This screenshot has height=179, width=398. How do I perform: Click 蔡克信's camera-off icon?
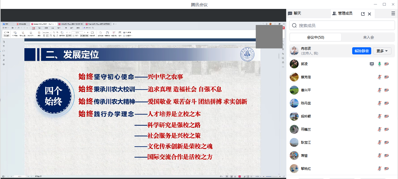point(387,77)
